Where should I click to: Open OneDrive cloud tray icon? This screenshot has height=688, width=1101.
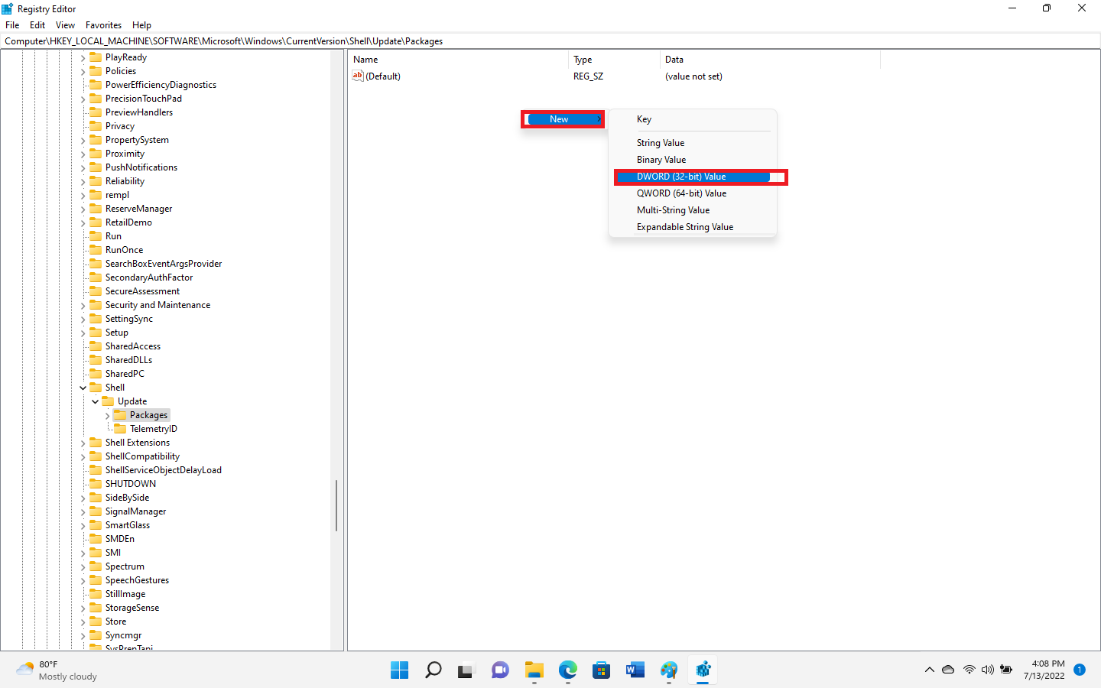[x=948, y=670]
